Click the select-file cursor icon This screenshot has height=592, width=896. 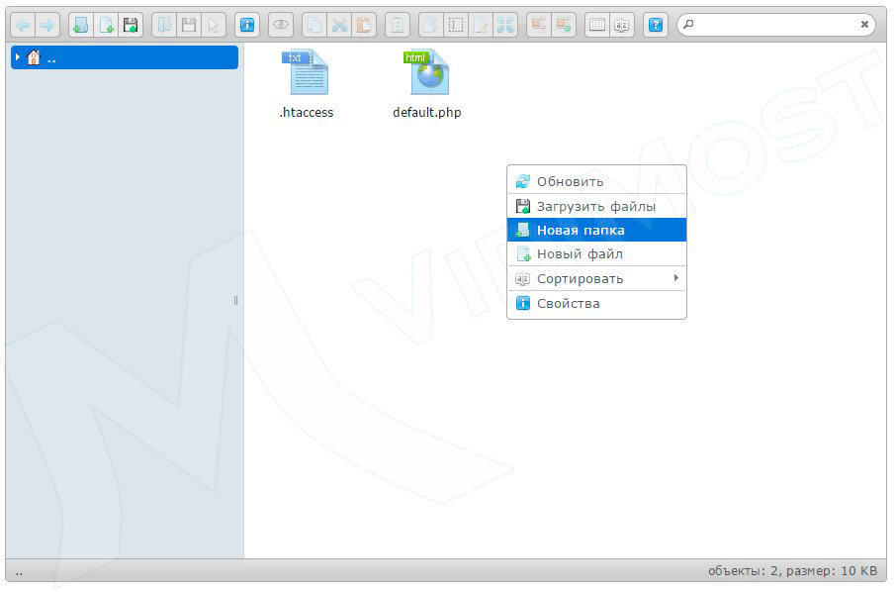(x=214, y=25)
